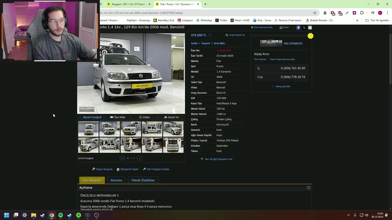Share the listing on Facebook
392x220 pixels.
pos(298,28)
